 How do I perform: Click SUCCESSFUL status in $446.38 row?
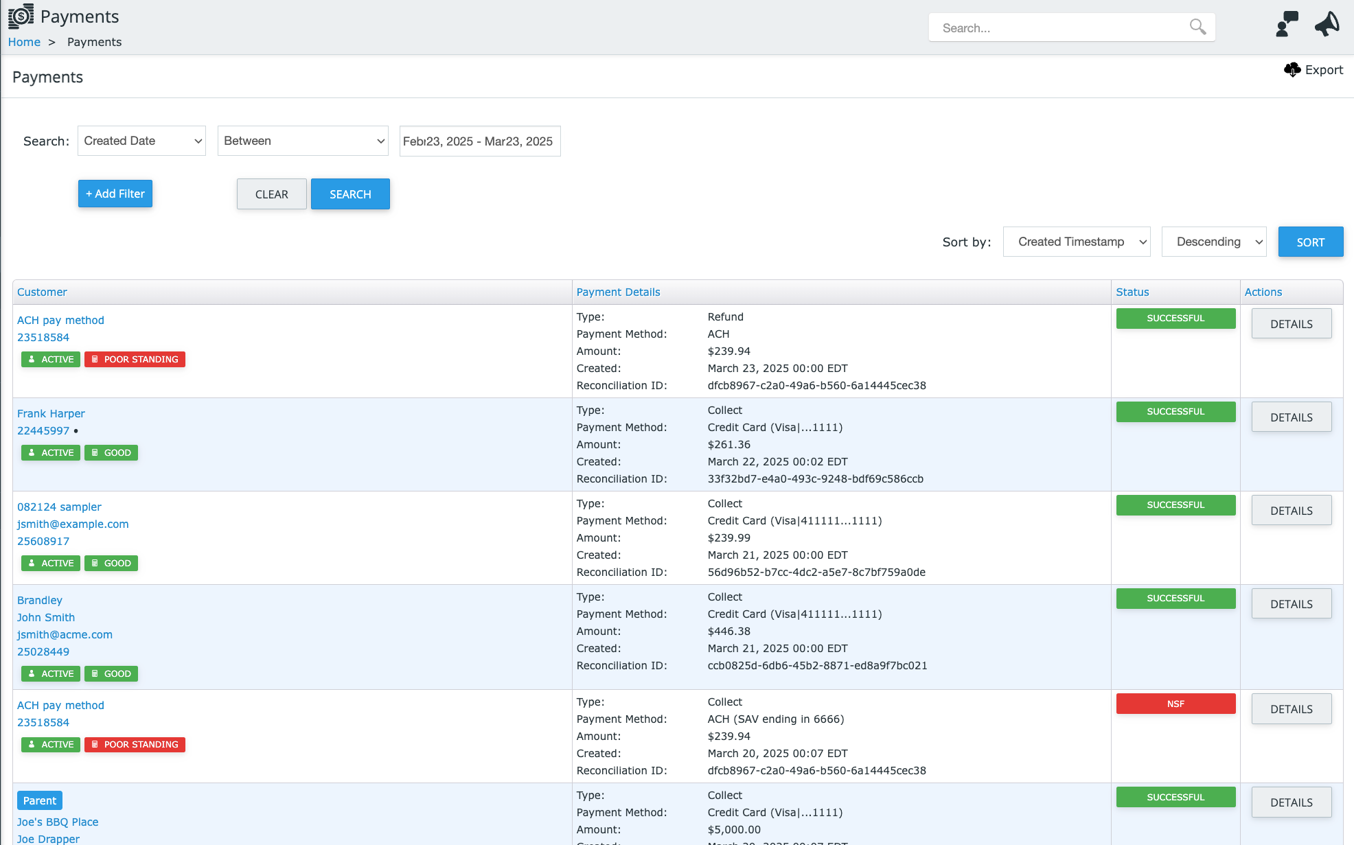1175,599
